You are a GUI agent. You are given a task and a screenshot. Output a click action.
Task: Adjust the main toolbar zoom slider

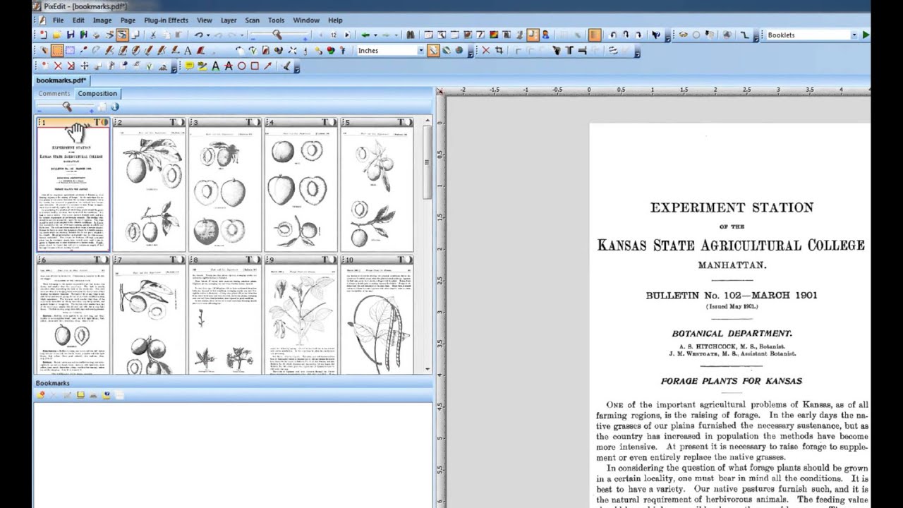[277, 35]
